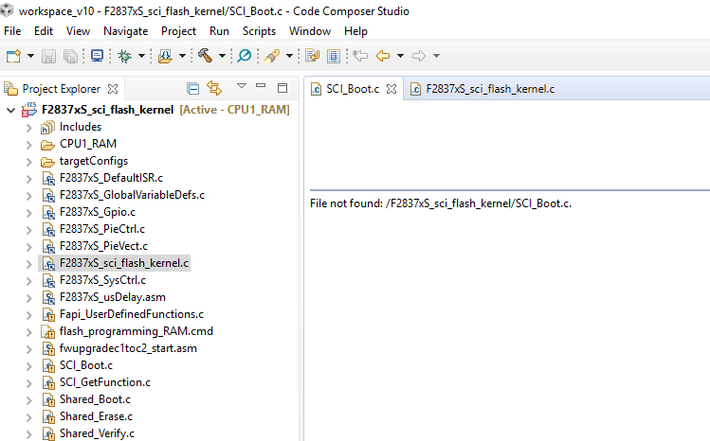This screenshot has height=441, width=710.
Task: Open the Help menu
Action: click(355, 31)
